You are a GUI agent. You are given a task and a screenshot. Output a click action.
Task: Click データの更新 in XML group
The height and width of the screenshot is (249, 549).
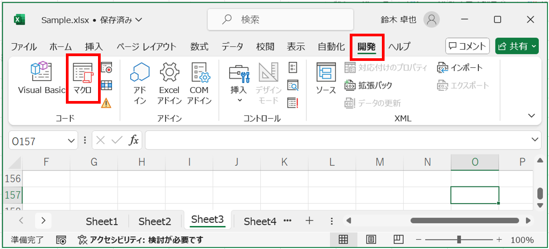pyautogui.click(x=373, y=103)
